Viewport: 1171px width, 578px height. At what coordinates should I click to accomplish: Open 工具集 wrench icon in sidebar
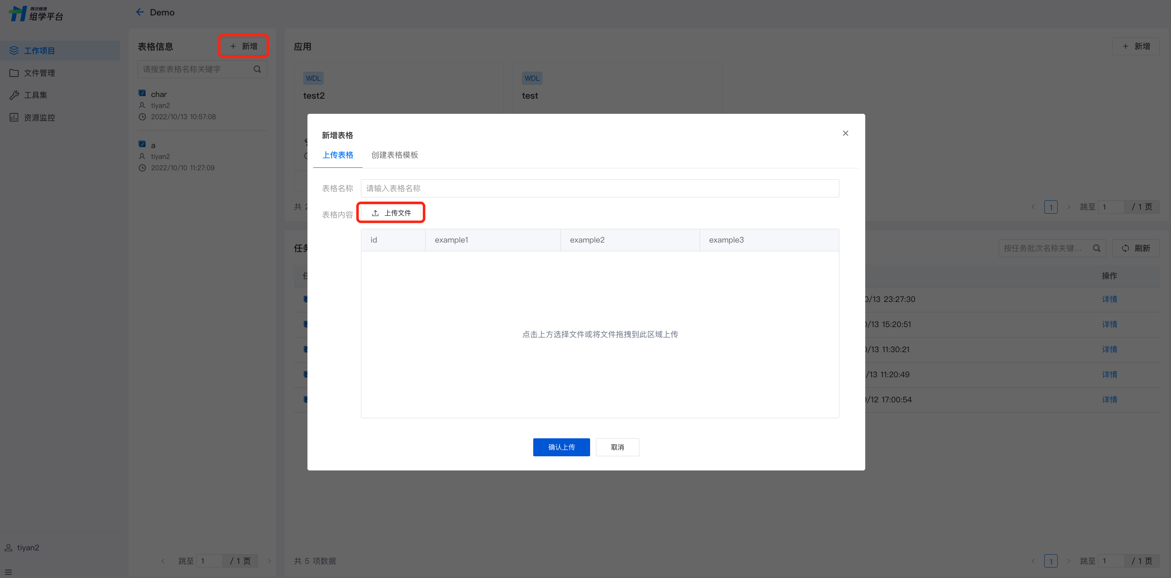point(14,95)
